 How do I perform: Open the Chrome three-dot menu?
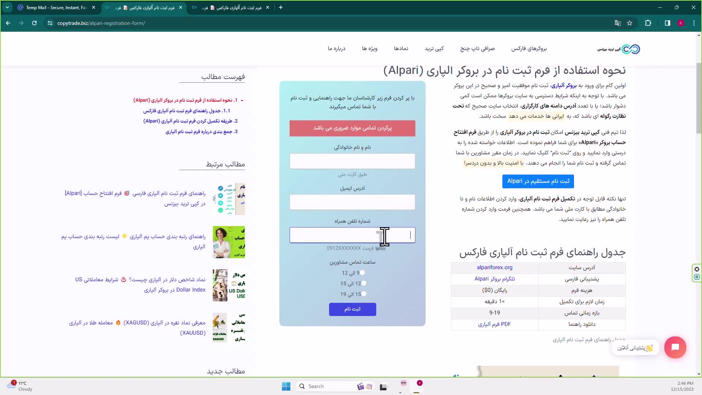point(694,23)
